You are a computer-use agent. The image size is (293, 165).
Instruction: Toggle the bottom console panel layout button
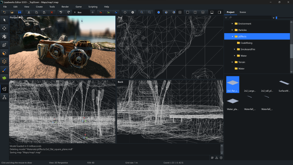coord(212,12)
